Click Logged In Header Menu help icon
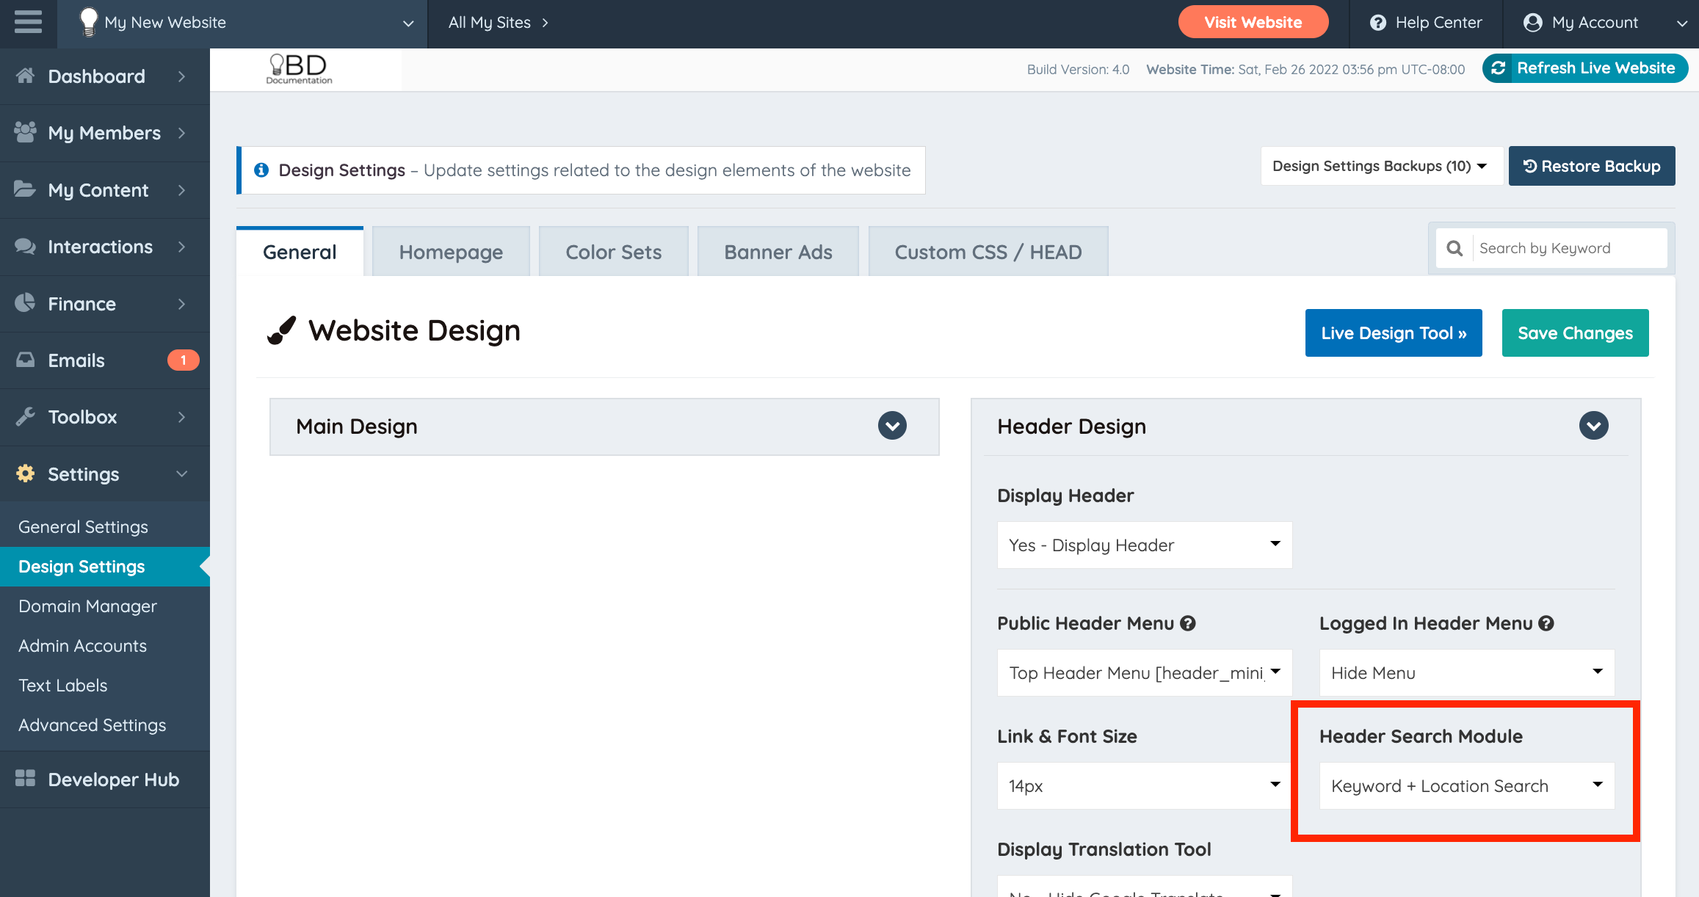1699x897 pixels. coord(1546,623)
